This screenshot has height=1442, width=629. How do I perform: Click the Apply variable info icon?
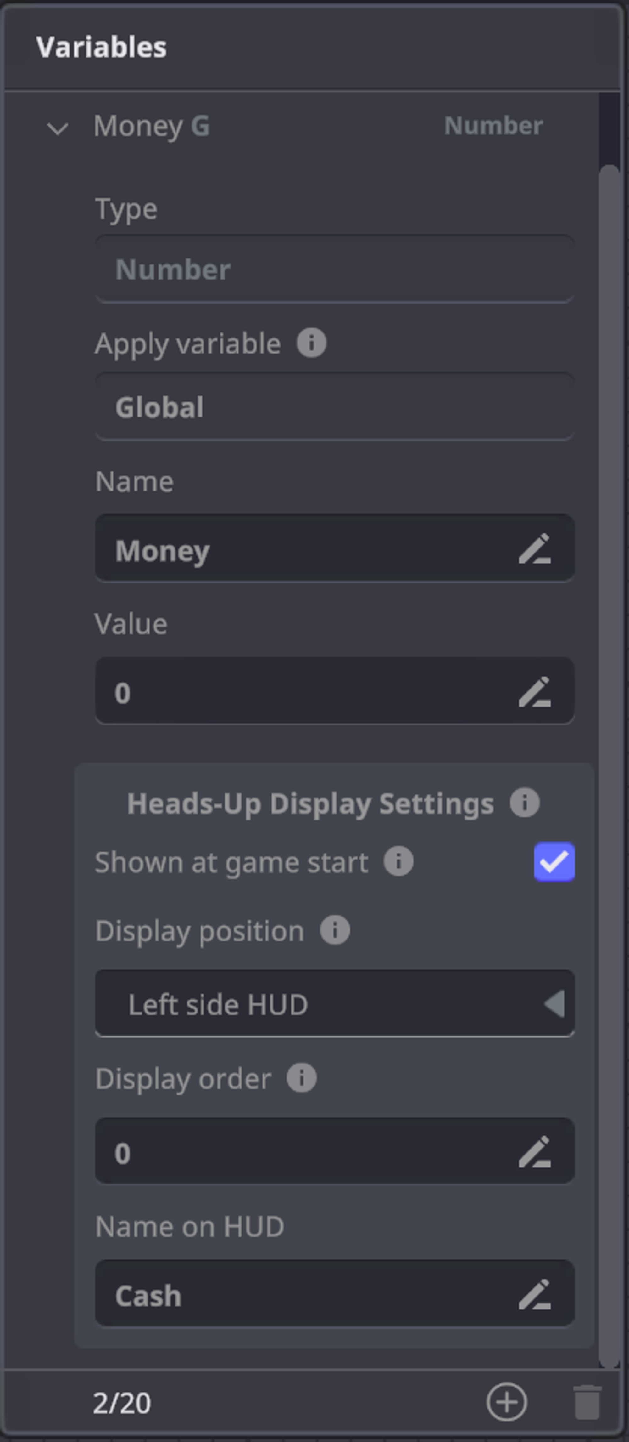click(311, 343)
